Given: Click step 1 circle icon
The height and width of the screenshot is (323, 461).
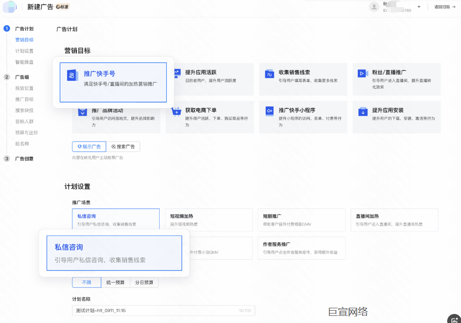Looking at the screenshot, I should click(7, 28).
